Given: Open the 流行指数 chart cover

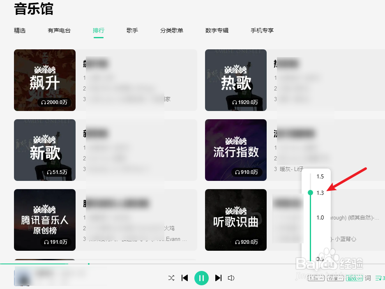Looking at the screenshot, I should 236,150.
